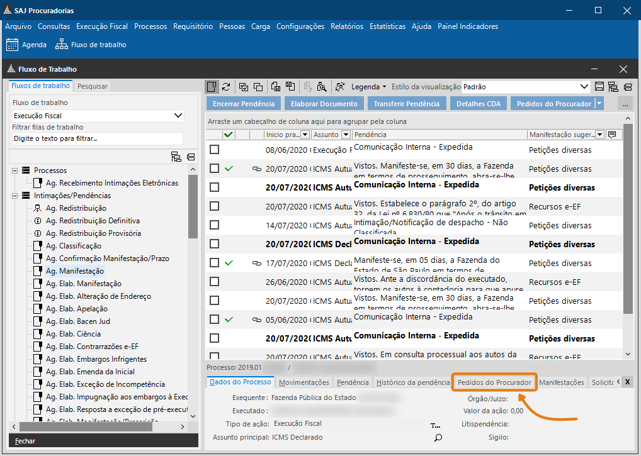The height and width of the screenshot is (456, 641).
Task: Click the link icon in the 17/07/2020 row
Action: 256,263
